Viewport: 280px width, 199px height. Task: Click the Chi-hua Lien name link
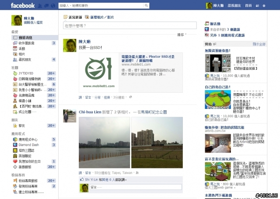90,112
